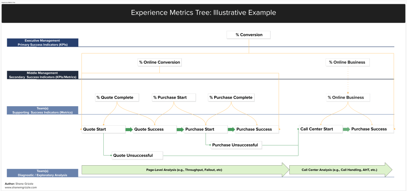Screen dimensions: 407x191
Task: Click the green arrow right of the Purchase Start box
Action: [231, 129]
